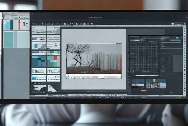The width and height of the screenshot is (188, 126).
Task: Select the filmstrip thumbnail with the green marker
Action: point(156,84)
